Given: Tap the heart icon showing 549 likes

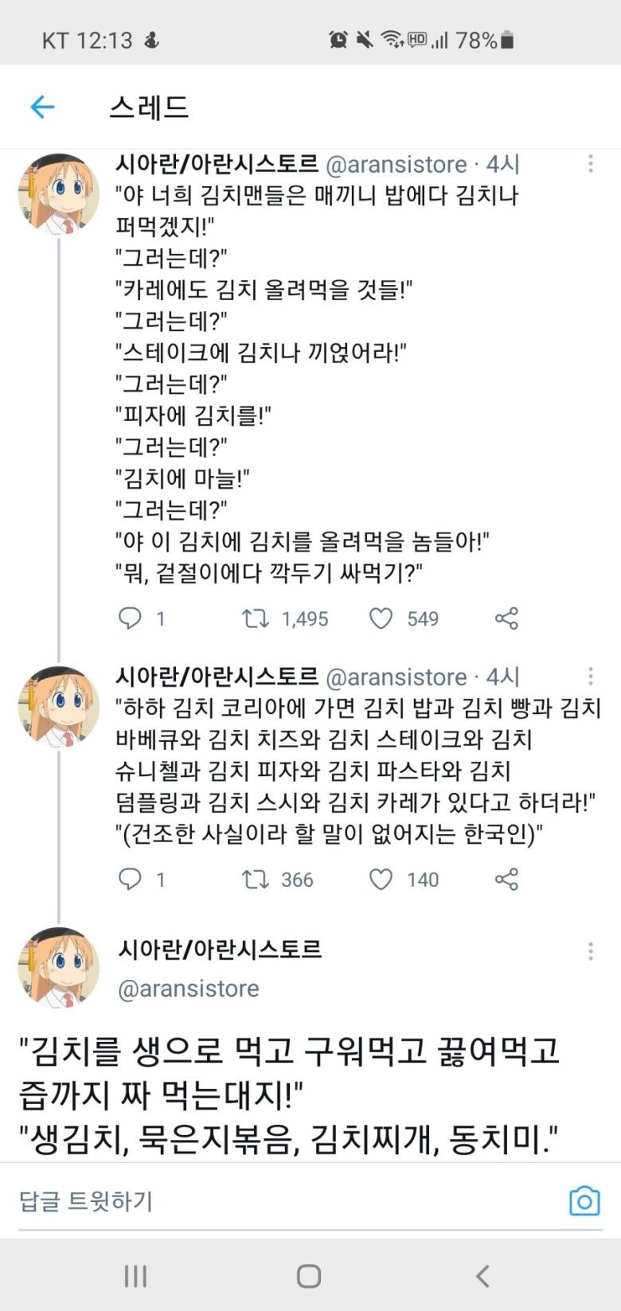Looking at the screenshot, I should [381, 618].
